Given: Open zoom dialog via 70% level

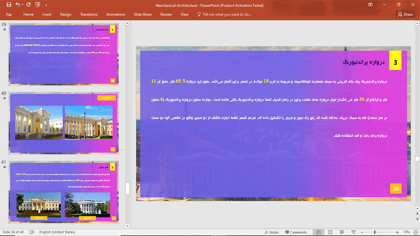Looking at the screenshot, I should click(406, 232).
